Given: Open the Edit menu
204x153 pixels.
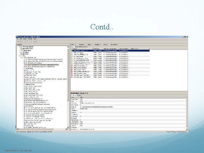Looking at the screenshot, I should point(21,39).
